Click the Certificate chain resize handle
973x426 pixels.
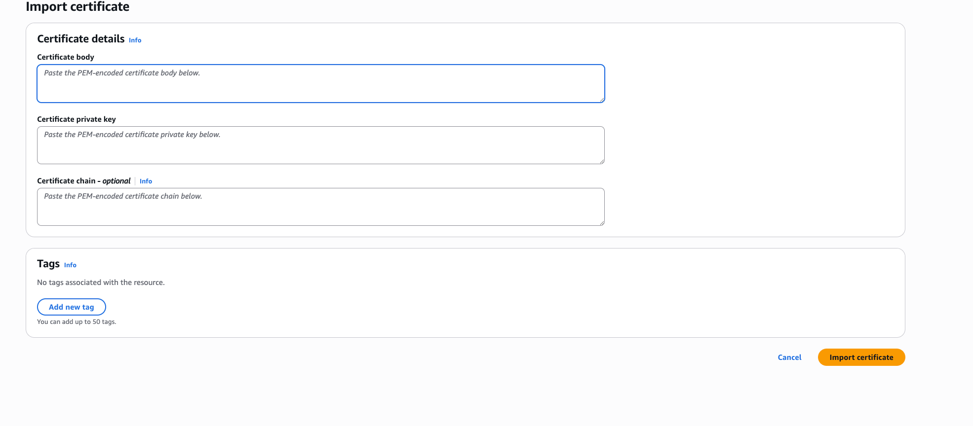pyautogui.click(x=602, y=223)
